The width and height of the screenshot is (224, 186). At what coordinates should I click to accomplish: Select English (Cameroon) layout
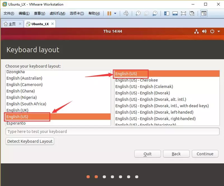(58, 85)
